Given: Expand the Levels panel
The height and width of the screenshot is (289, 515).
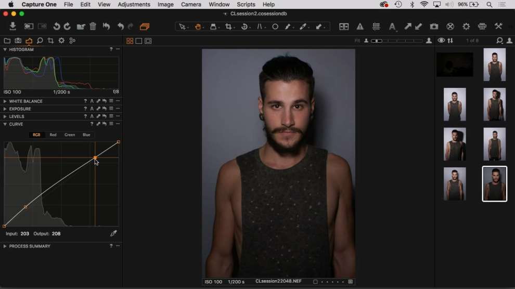Looking at the screenshot, I should (x=5, y=116).
